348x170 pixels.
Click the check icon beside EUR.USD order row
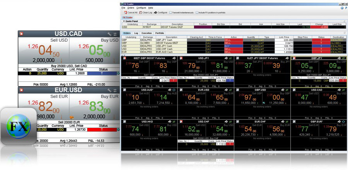click(118, 130)
